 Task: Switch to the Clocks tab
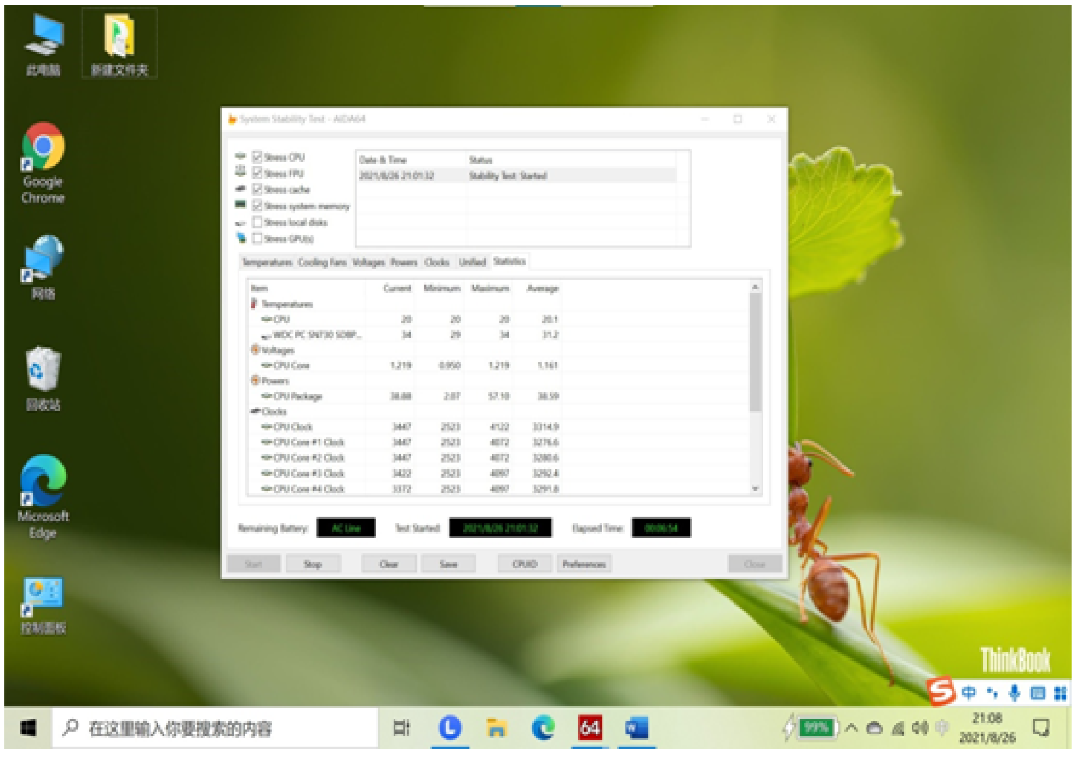(437, 262)
